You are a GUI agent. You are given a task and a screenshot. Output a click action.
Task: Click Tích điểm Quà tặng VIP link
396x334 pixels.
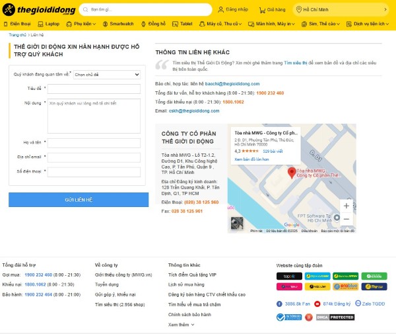pyautogui.click(x=192, y=274)
